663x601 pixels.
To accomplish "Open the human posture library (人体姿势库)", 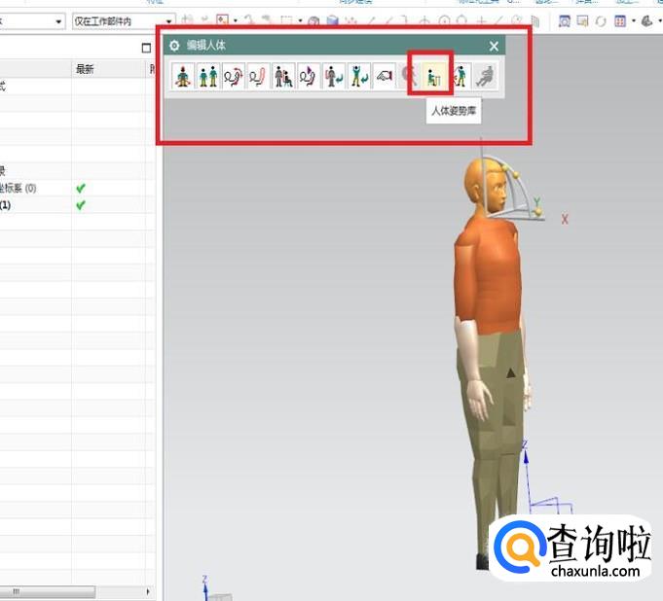I will pyautogui.click(x=429, y=76).
